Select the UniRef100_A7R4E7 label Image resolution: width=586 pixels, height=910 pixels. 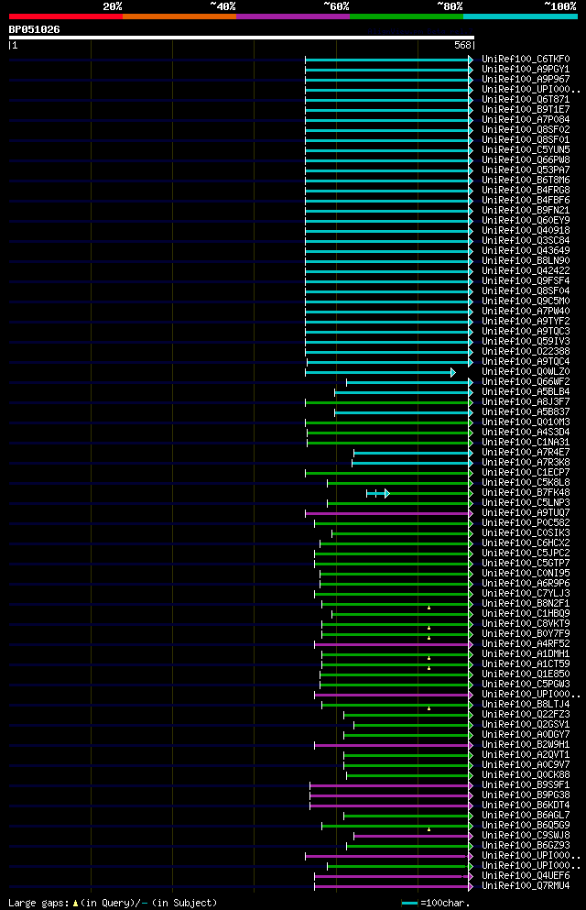tap(526, 452)
